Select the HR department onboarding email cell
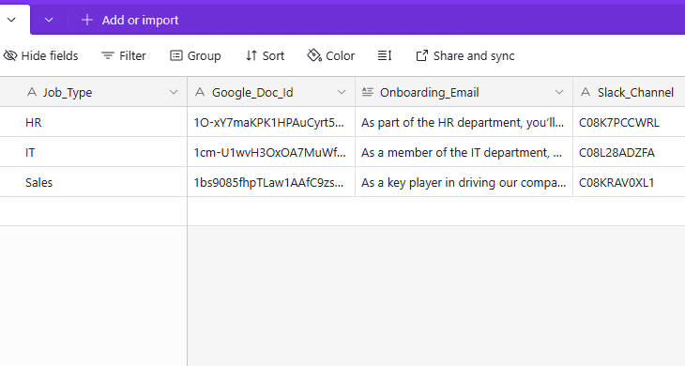The width and height of the screenshot is (685, 366). 464,122
